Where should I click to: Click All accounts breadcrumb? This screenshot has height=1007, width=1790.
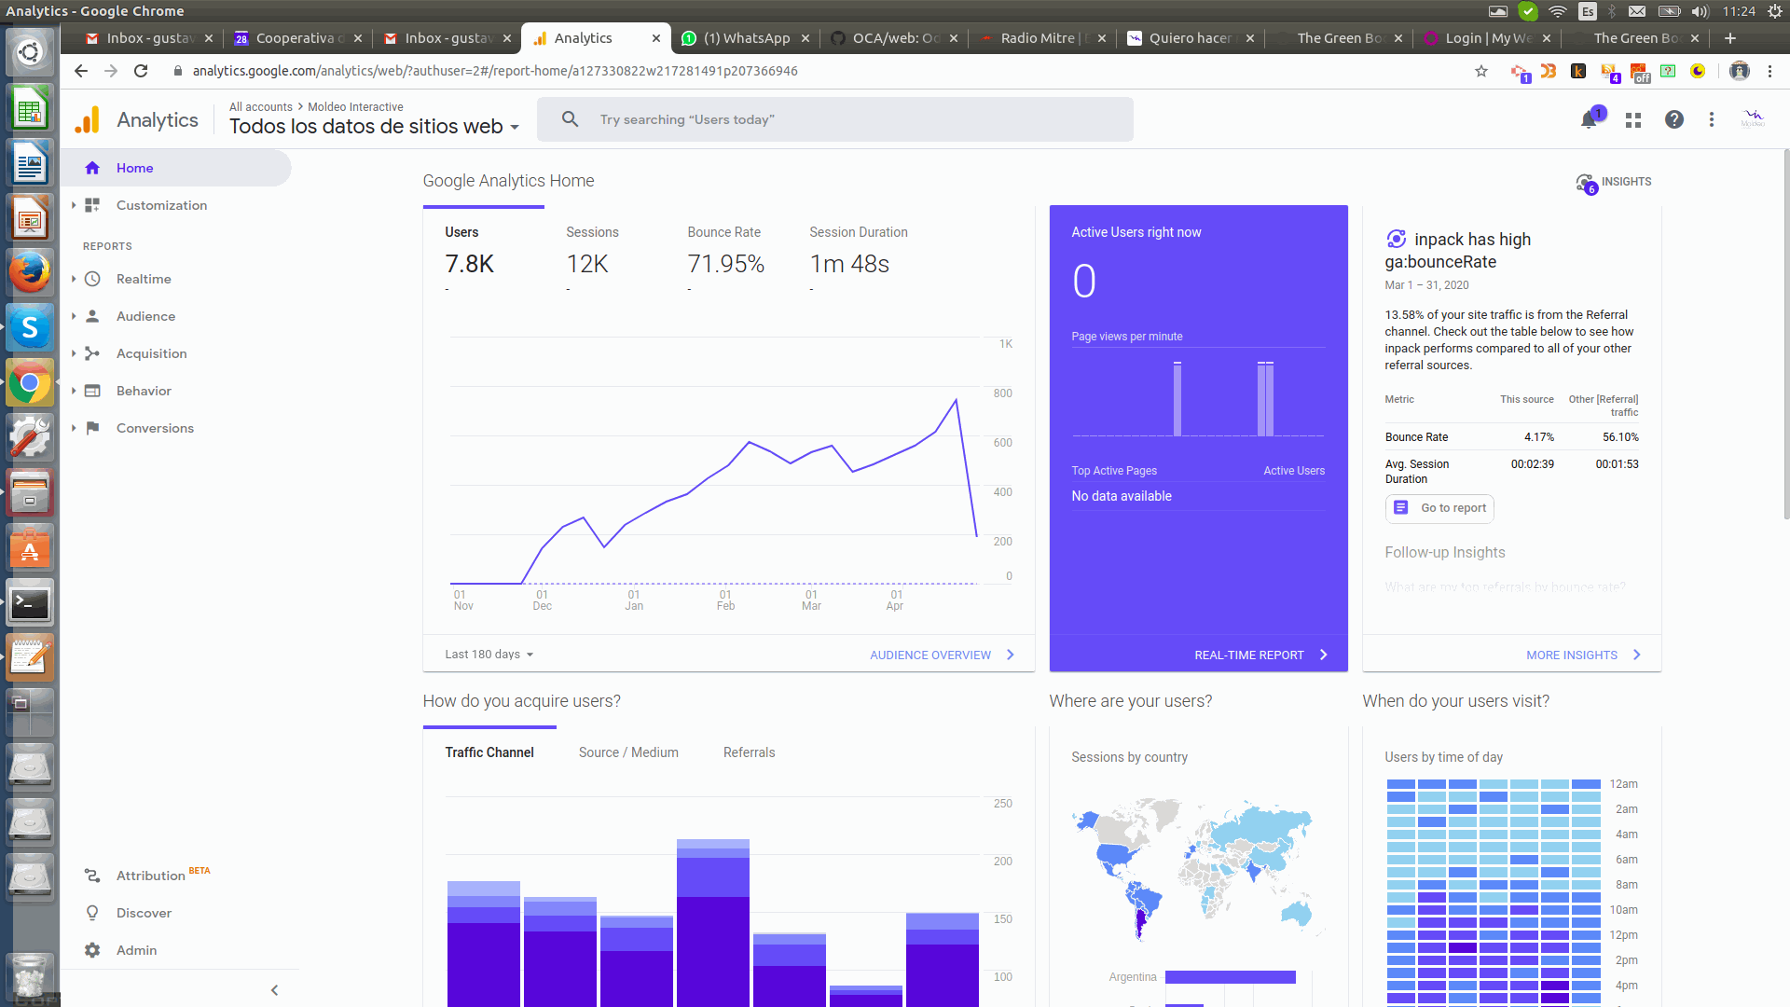coord(261,107)
